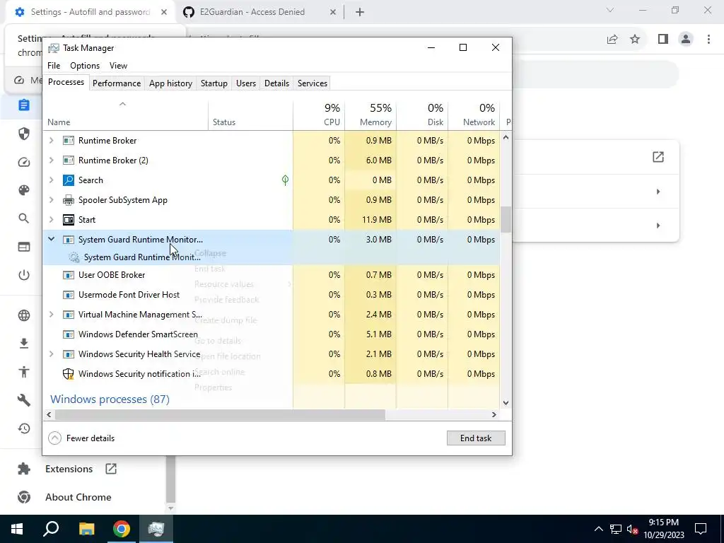Image resolution: width=724 pixels, height=543 pixels.
Task: Open Performance gauge icon in Chrome settings sidebar
Action: click(x=24, y=162)
